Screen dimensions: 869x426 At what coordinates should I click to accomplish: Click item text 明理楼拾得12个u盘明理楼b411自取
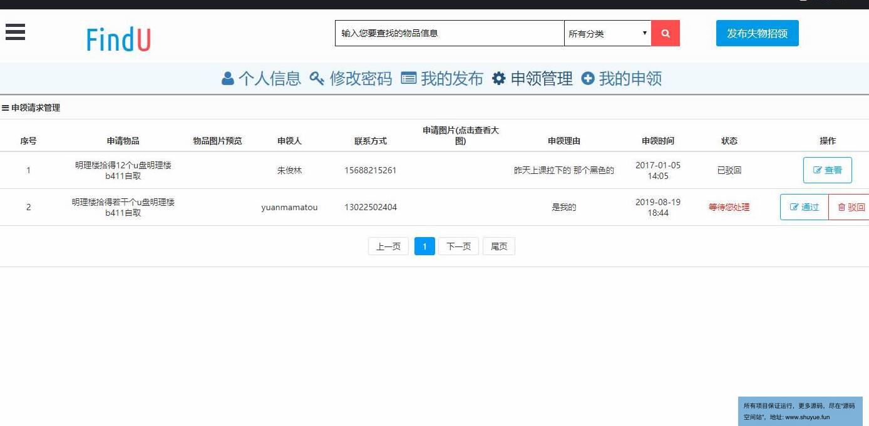[123, 170]
